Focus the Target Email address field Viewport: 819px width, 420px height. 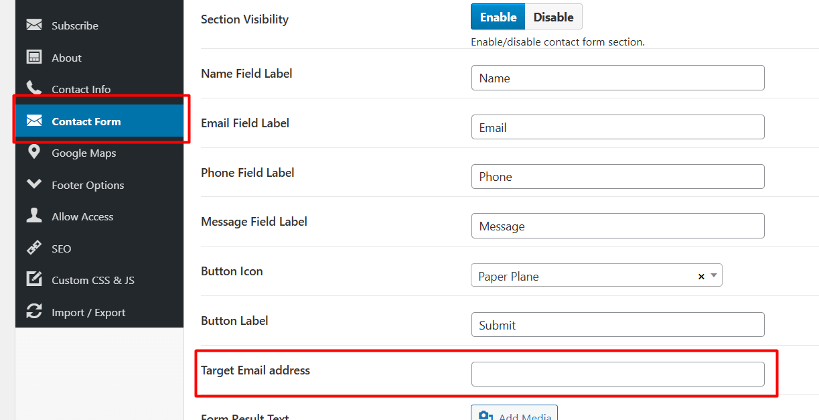[617, 374]
